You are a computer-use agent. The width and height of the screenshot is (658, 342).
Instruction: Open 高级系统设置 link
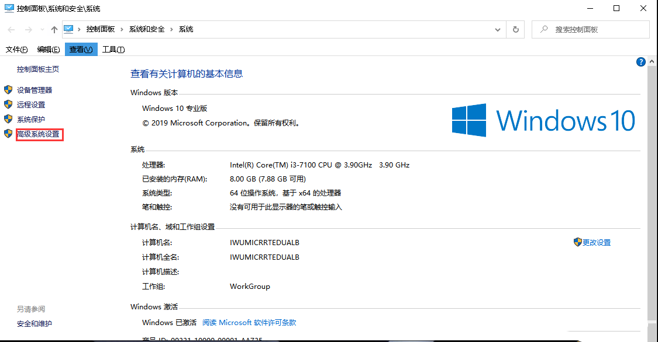(38, 134)
